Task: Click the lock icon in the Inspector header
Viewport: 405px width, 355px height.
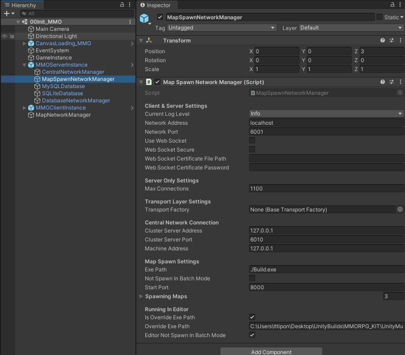Action: [392, 4]
